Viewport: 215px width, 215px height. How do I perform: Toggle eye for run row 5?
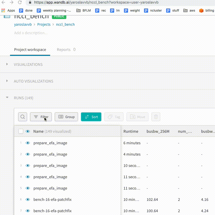coord(28,188)
